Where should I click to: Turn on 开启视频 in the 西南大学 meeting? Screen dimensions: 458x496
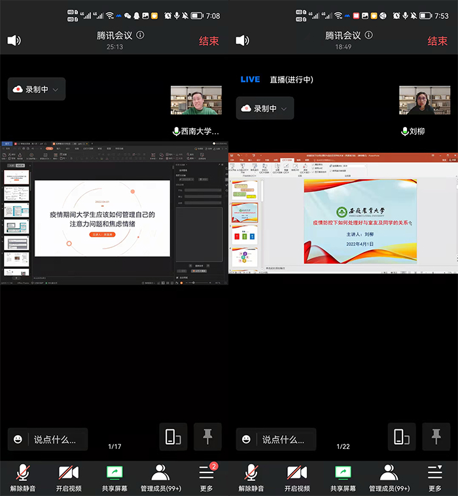pyautogui.click(x=69, y=478)
